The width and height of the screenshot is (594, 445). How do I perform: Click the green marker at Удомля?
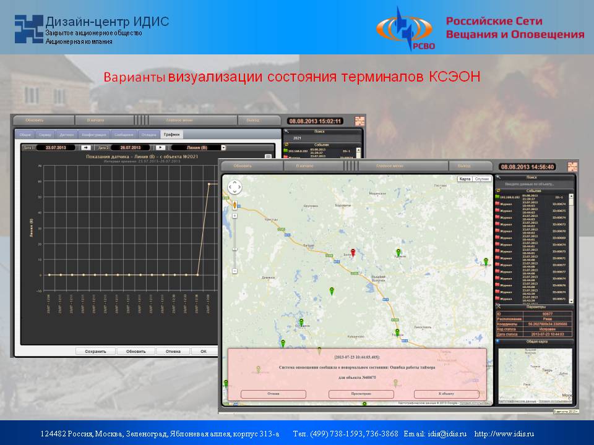click(x=398, y=252)
